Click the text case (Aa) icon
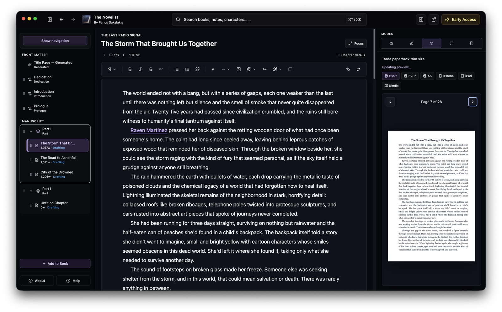This screenshot has height=312, width=502. 264,69
